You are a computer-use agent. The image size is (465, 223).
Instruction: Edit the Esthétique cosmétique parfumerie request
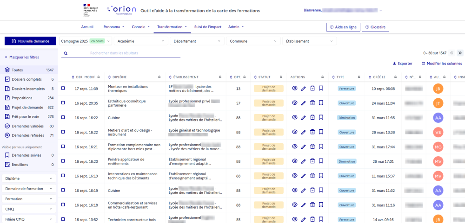tap(303, 103)
